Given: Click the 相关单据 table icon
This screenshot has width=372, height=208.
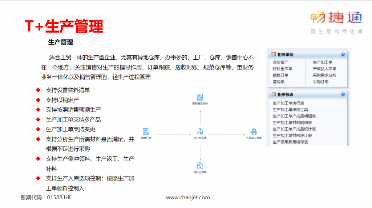Looking at the screenshot, I should tap(273, 55).
